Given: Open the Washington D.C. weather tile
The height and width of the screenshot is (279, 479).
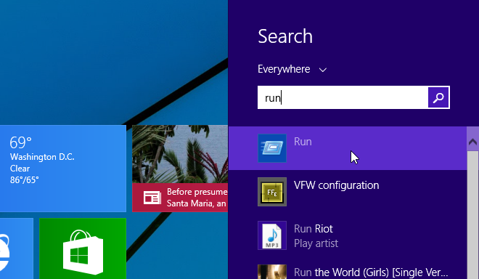Looking at the screenshot, I should (63, 169).
